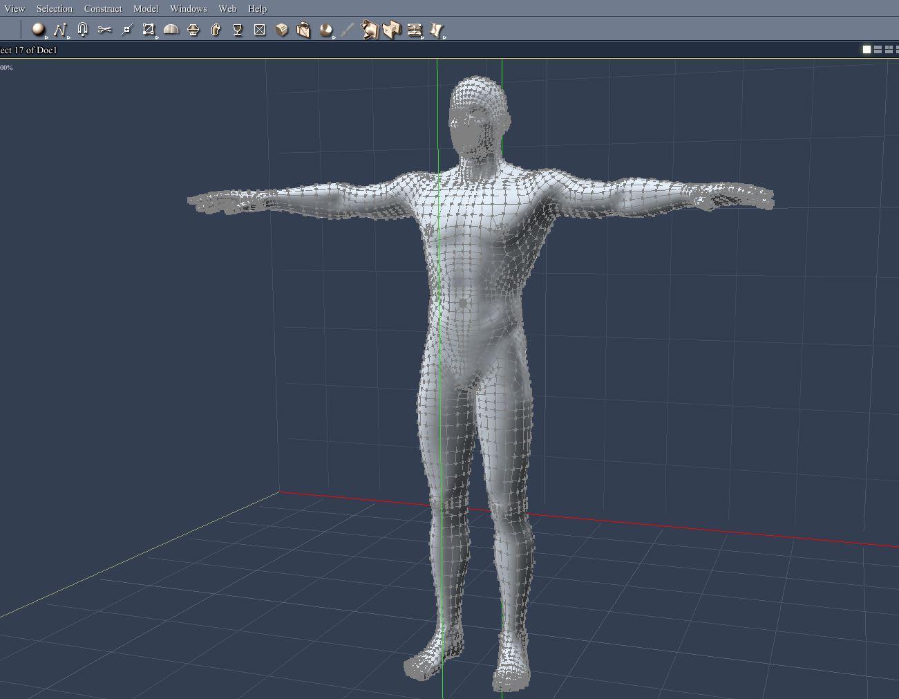Choose the stacked bars tool
Image resolution: width=899 pixels, height=699 pixels.
(x=415, y=30)
